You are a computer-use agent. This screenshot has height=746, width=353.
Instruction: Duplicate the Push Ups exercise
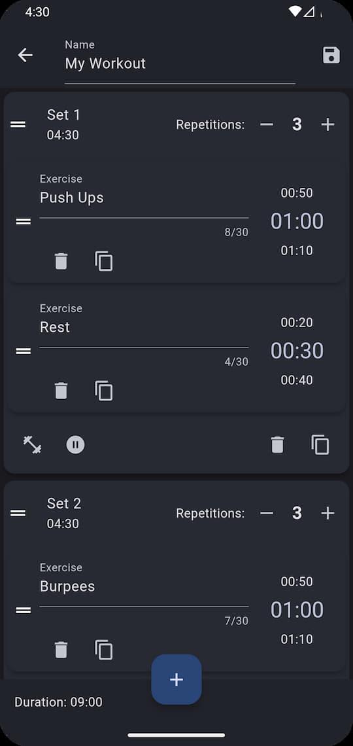click(103, 262)
